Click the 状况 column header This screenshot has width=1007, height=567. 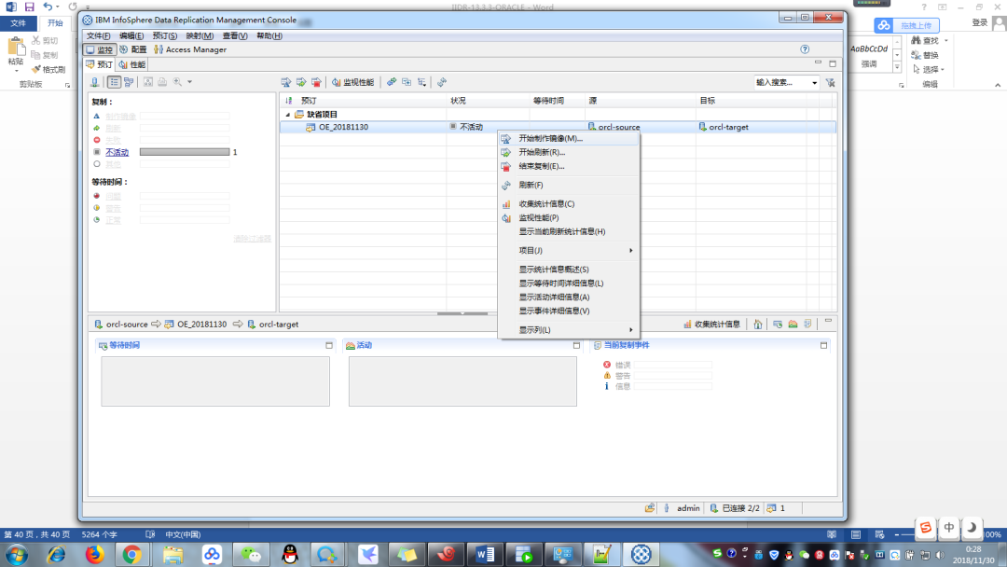pos(458,101)
